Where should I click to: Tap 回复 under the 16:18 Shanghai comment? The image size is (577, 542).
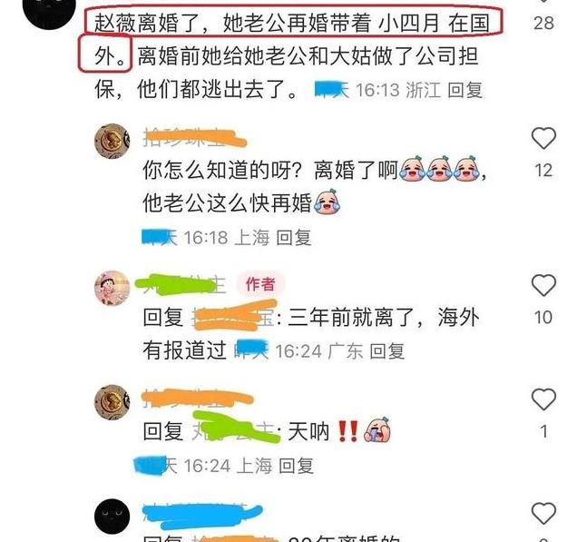[293, 238]
